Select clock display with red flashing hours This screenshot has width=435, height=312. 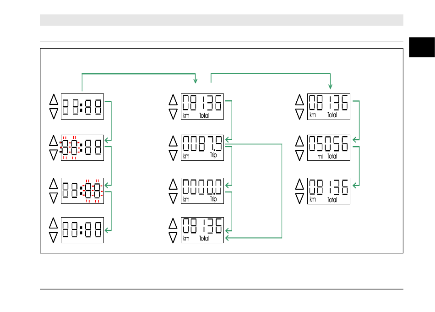[82, 148]
